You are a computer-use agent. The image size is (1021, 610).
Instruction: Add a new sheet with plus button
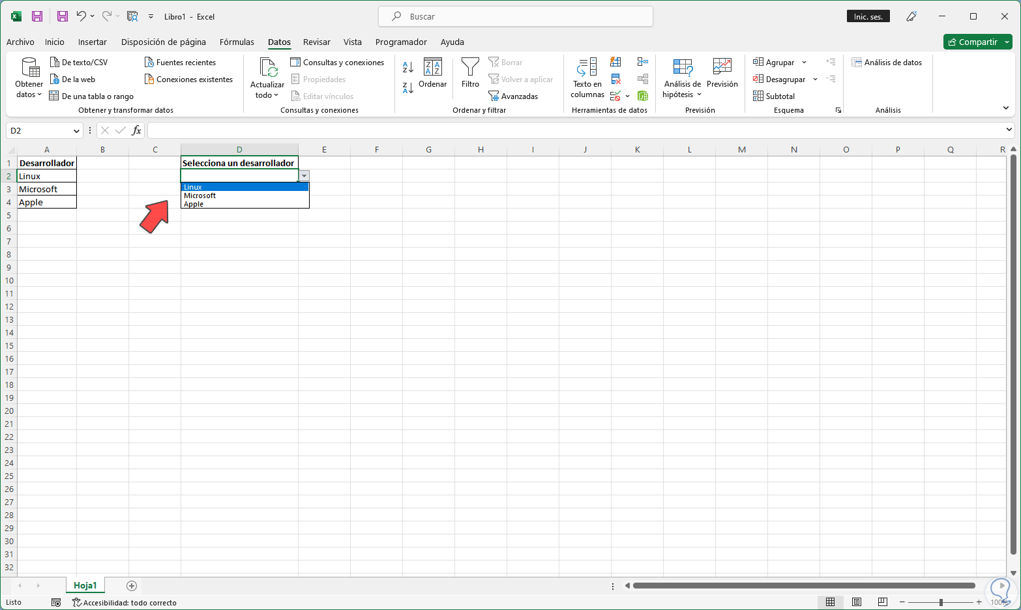pyautogui.click(x=132, y=586)
